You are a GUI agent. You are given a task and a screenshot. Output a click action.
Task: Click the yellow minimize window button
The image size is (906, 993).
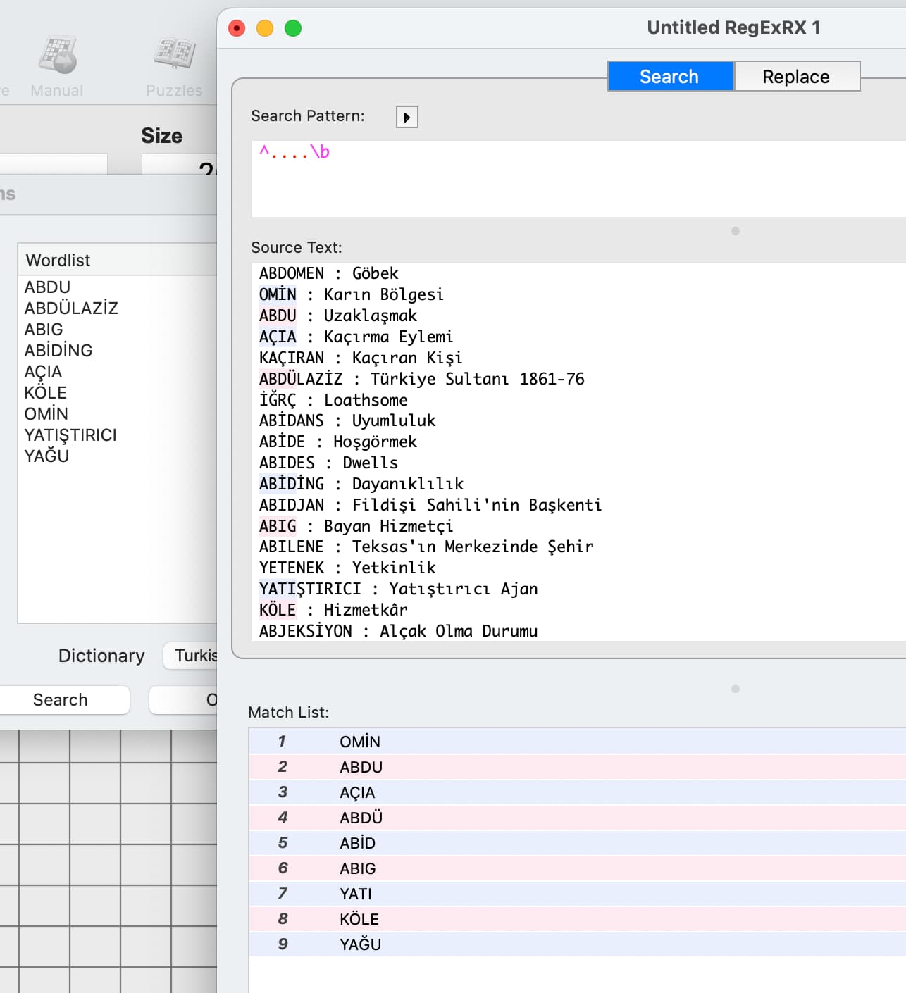(265, 28)
